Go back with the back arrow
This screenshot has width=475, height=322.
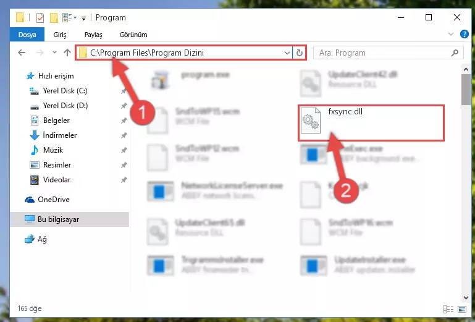[22, 53]
